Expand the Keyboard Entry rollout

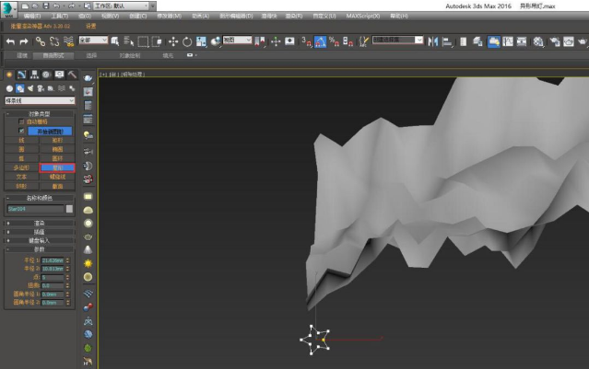click(40, 239)
